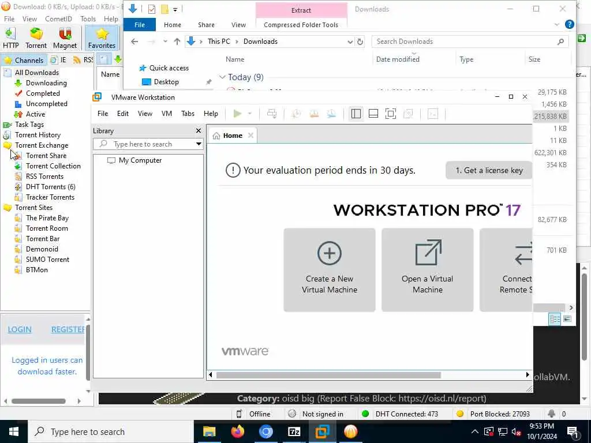Image resolution: width=591 pixels, height=443 pixels.
Task: Click the manage snapshots icon in VMware toolbar
Action: tap(331, 114)
